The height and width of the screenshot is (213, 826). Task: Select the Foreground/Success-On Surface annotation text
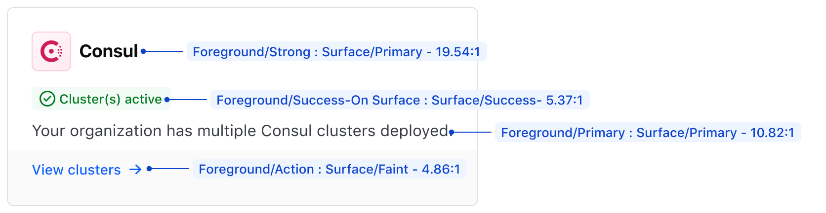pos(318,100)
